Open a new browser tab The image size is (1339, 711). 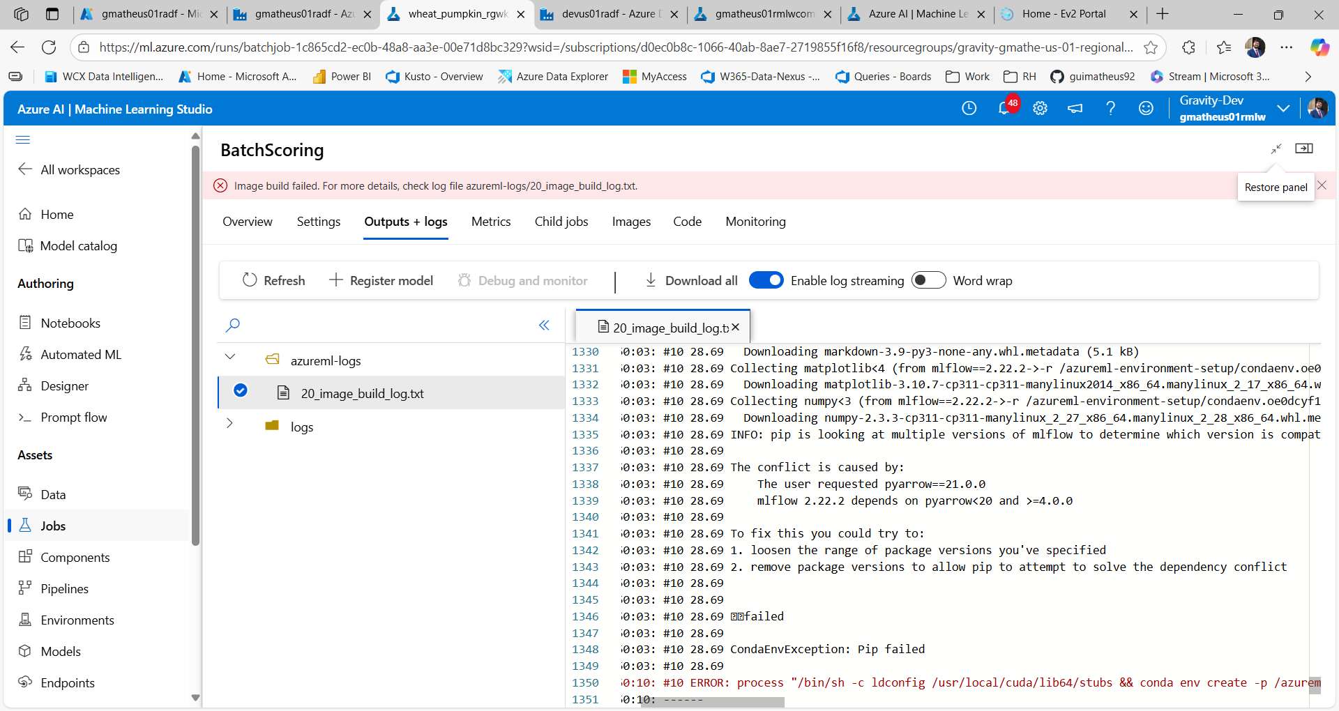click(x=1163, y=14)
